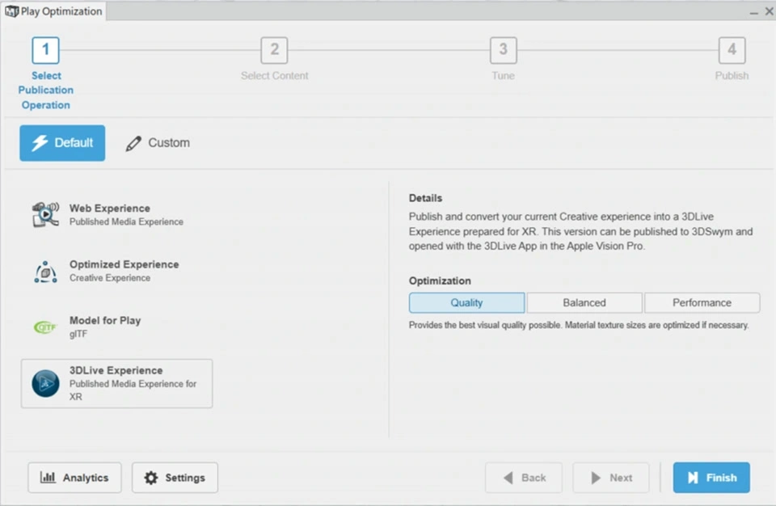Select step 1 Select Publication Operation
The image size is (776, 506).
[45, 50]
